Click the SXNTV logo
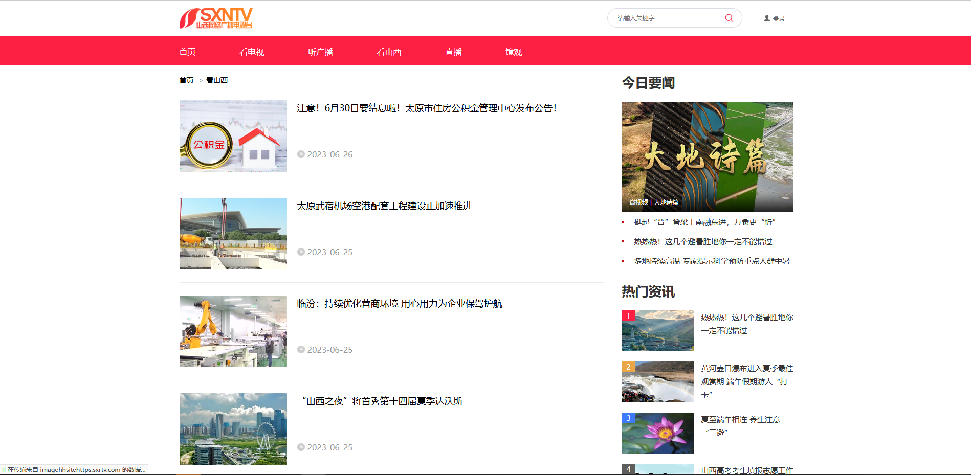This screenshot has width=971, height=475. [216, 18]
